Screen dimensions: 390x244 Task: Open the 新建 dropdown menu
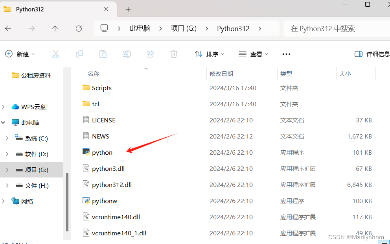[x=20, y=54]
